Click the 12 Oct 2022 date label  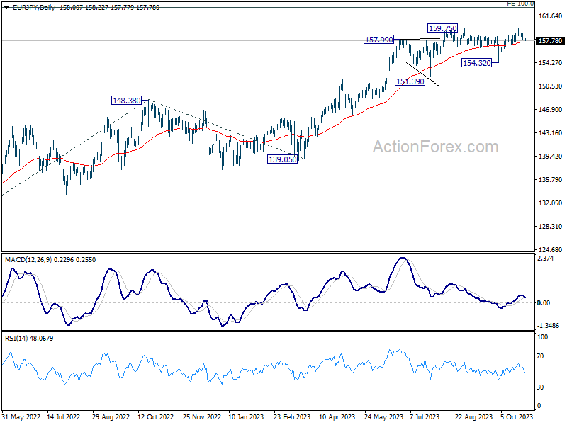click(x=156, y=417)
